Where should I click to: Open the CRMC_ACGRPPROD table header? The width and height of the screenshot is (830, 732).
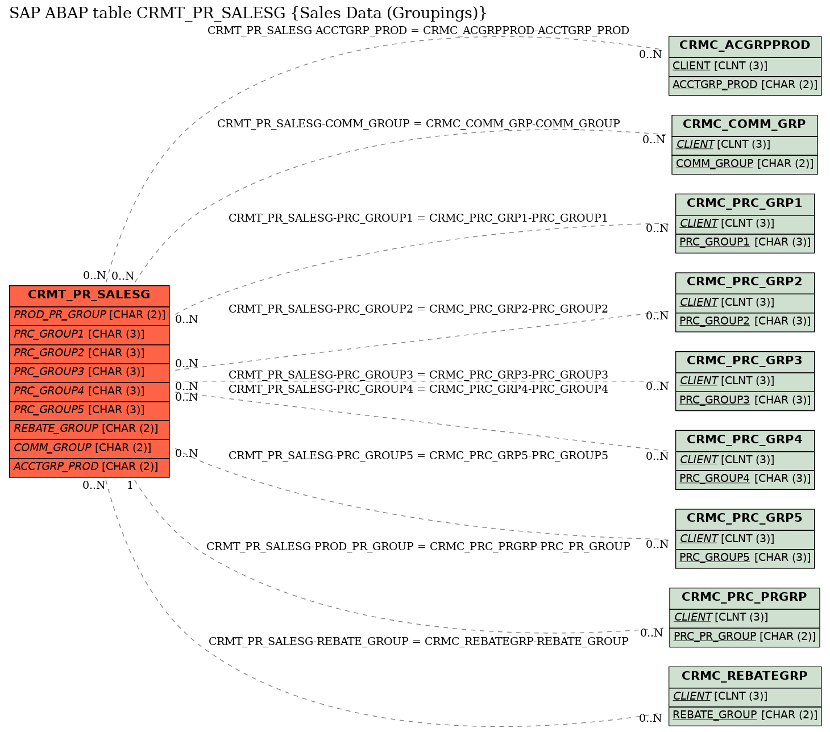click(x=745, y=46)
